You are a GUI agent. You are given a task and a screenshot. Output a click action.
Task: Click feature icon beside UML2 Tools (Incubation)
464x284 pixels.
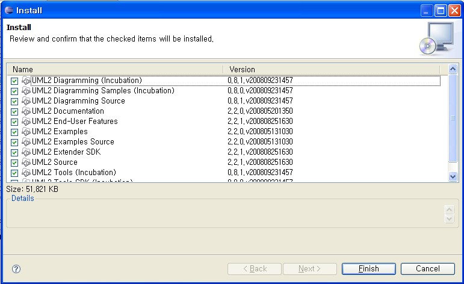[x=26, y=173]
